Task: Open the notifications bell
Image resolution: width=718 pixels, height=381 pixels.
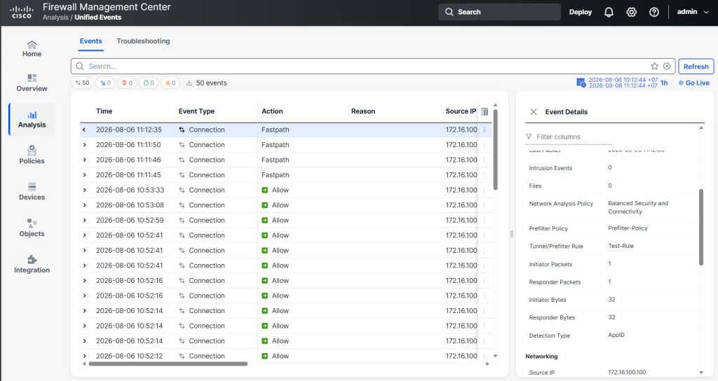Action: tap(609, 13)
